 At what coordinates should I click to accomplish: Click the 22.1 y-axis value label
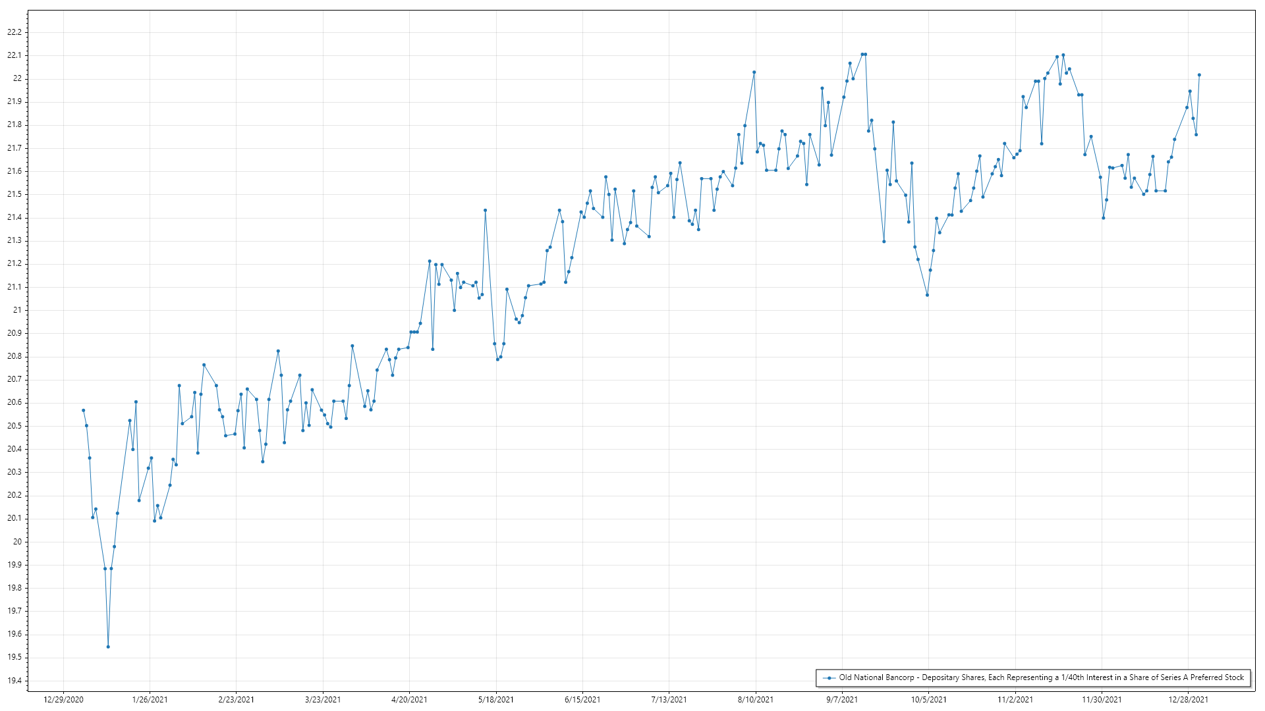point(14,55)
